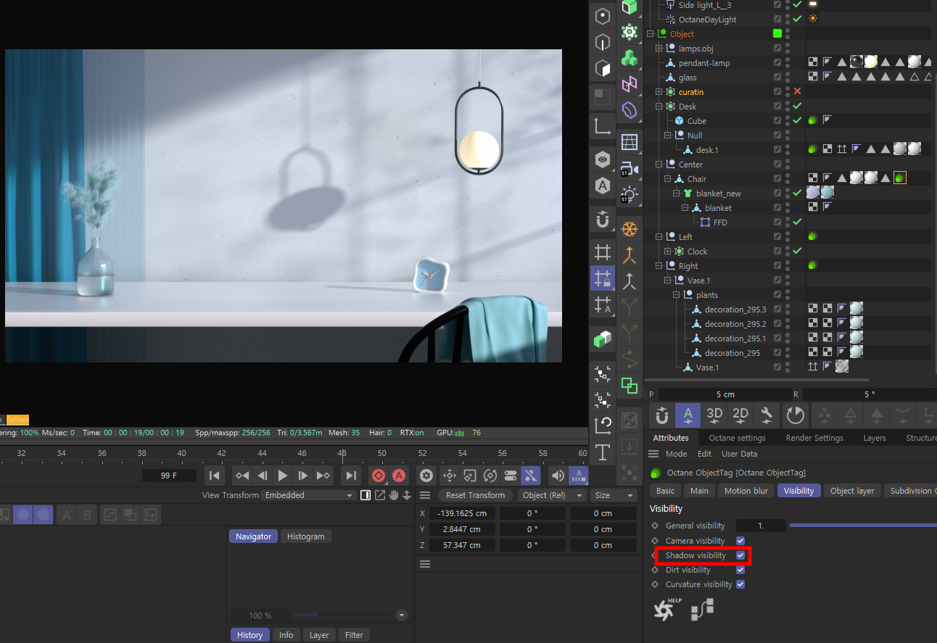Click the magnet snap icon in left palette
Viewport: 937px width, 643px height.
click(602, 218)
